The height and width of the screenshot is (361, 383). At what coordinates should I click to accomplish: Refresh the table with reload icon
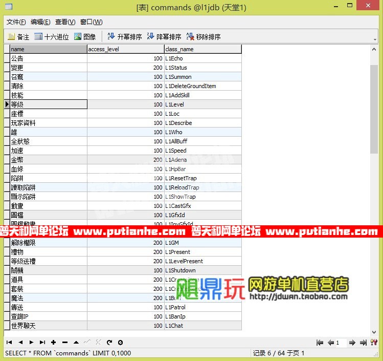[109, 343]
